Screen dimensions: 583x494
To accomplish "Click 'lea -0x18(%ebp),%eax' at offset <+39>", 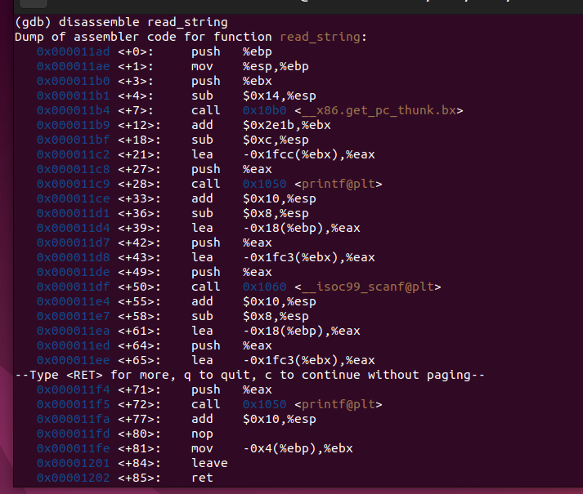I will tap(276, 228).
